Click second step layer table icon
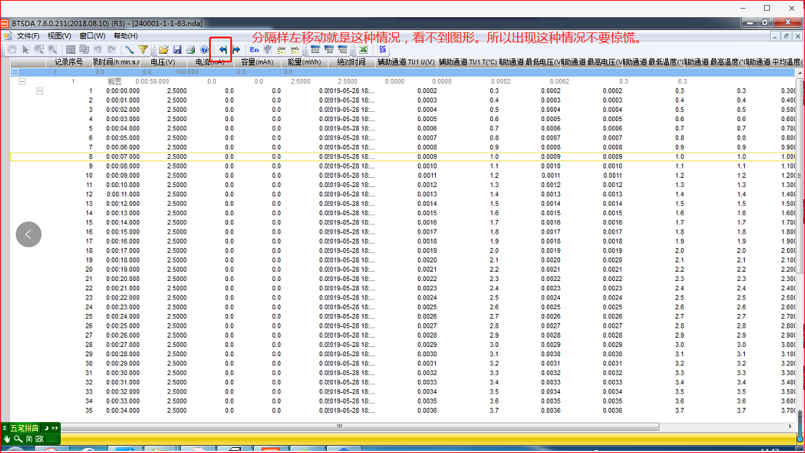The image size is (805, 453). point(329,49)
